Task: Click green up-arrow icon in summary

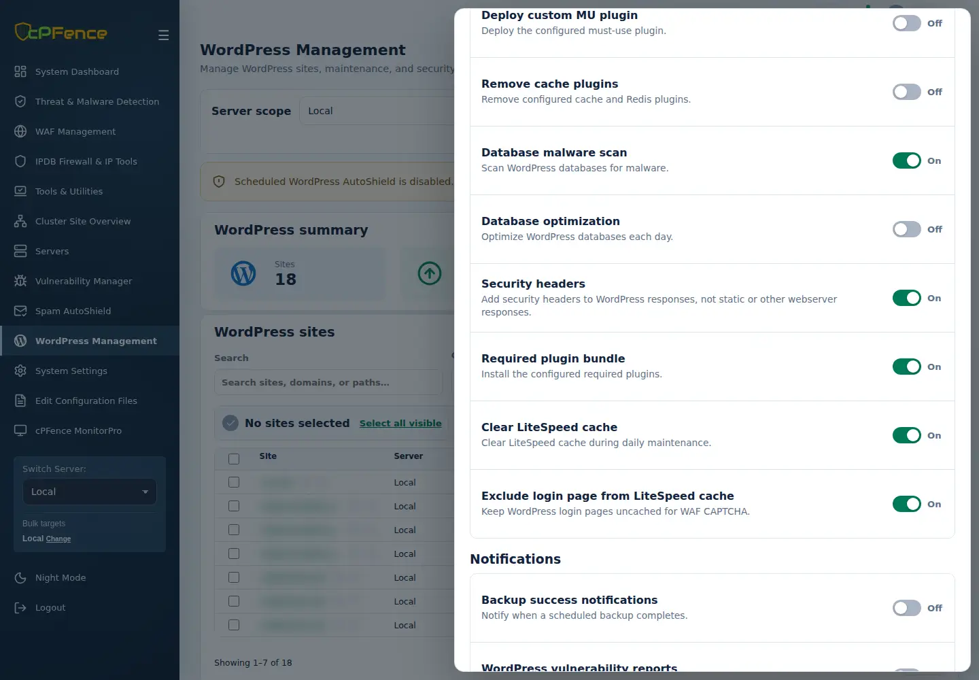Action: pos(430,273)
